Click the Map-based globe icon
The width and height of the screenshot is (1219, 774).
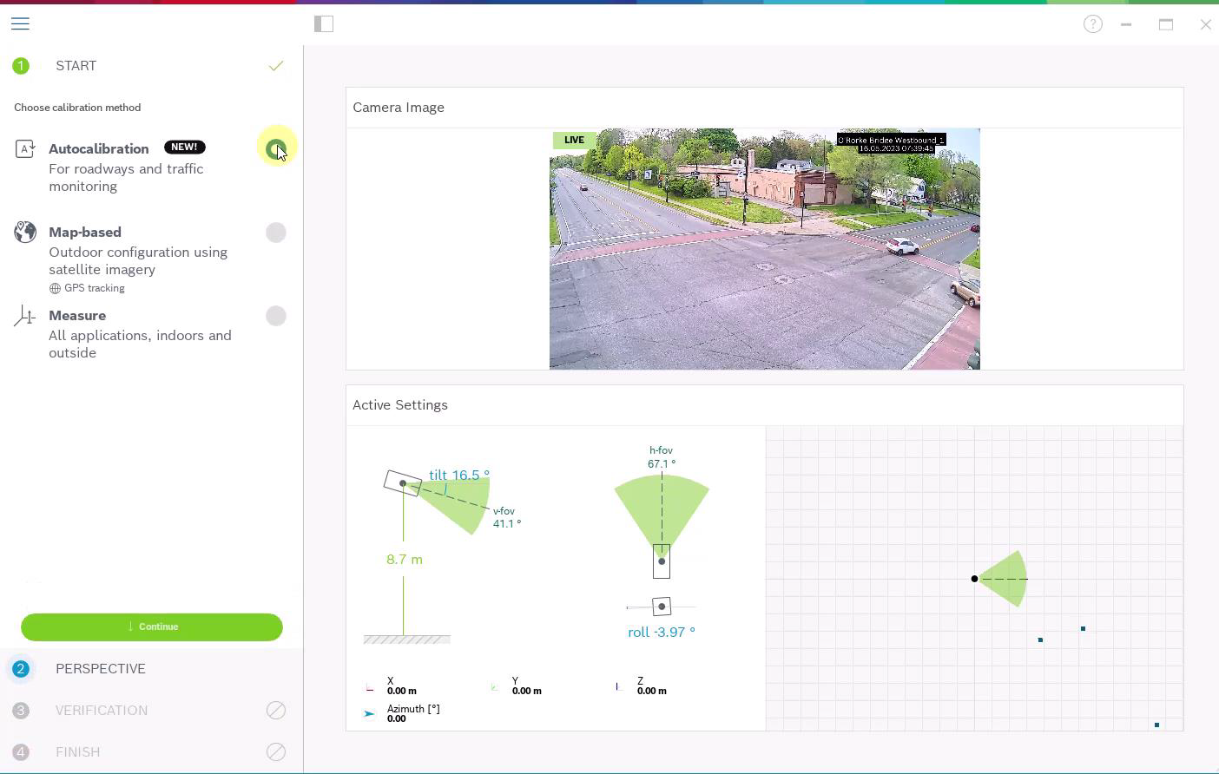tap(25, 232)
